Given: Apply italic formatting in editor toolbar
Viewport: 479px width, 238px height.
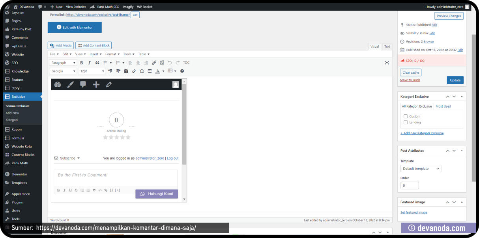Looking at the screenshot, I should click(x=90, y=63).
